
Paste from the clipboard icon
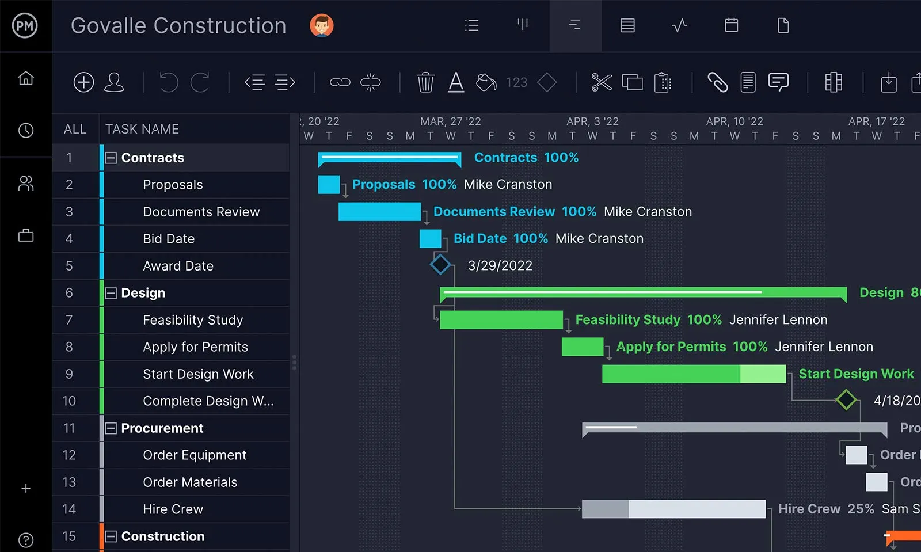pos(663,82)
